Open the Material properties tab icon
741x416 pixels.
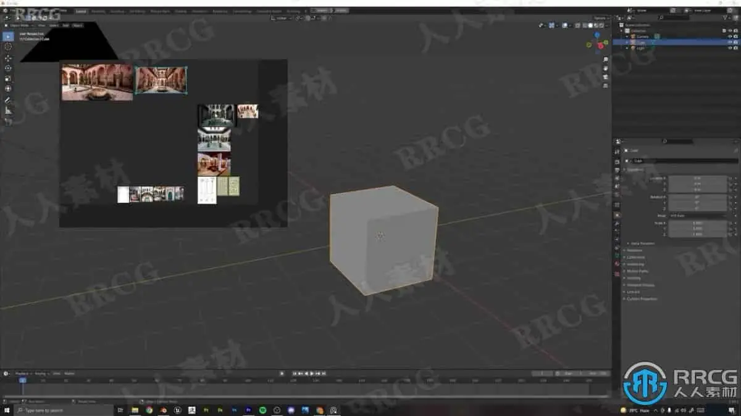[616, 263]
